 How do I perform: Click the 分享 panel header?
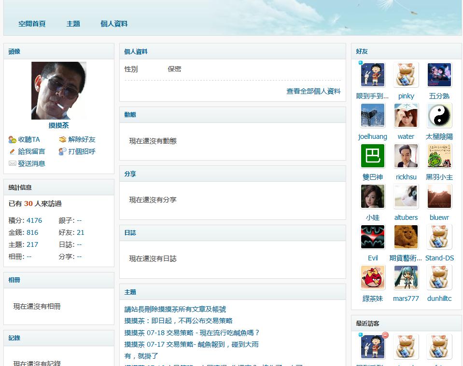coord(232,174)
